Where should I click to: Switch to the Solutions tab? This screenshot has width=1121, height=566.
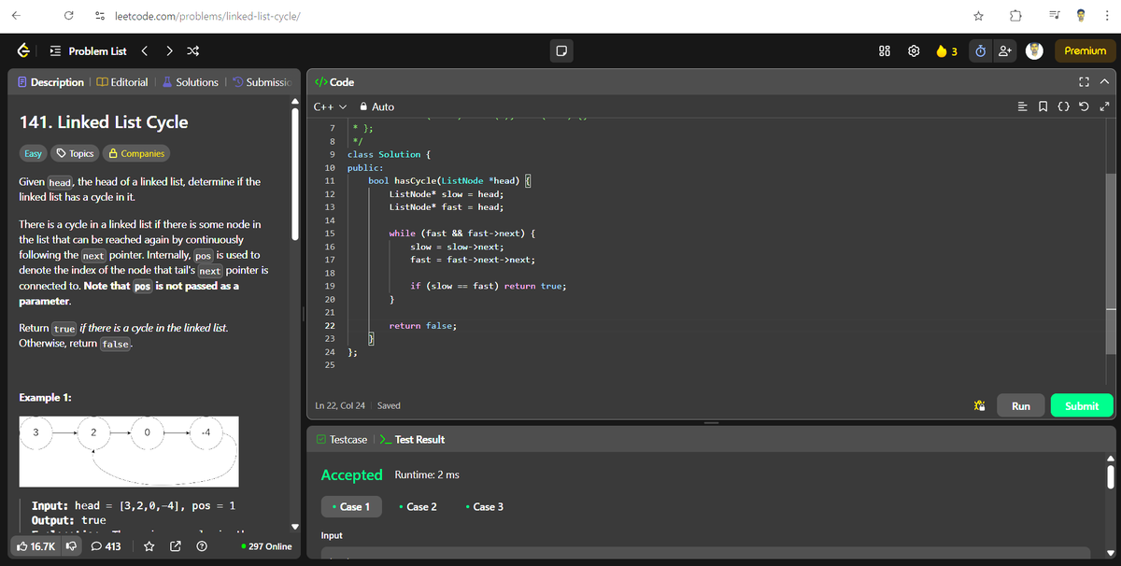coord(191,82)
